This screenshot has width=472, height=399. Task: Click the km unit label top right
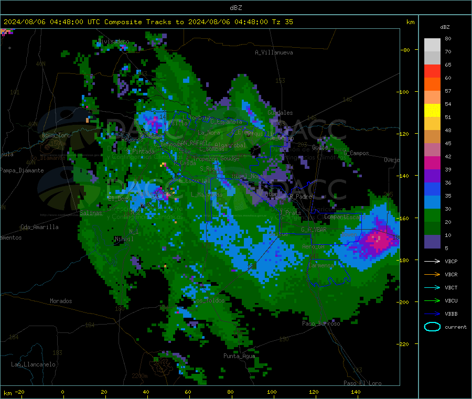click(x=410, y=22)
